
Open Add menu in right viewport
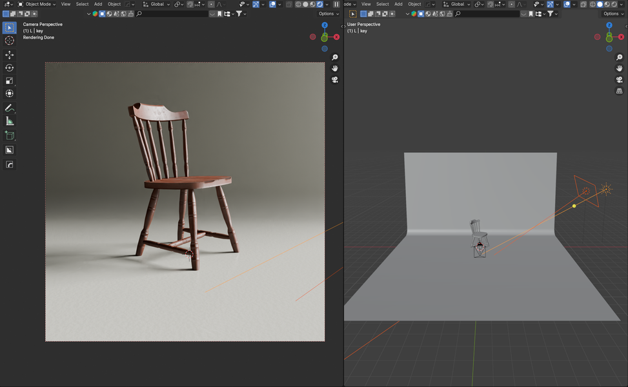(x=398, y=4)
